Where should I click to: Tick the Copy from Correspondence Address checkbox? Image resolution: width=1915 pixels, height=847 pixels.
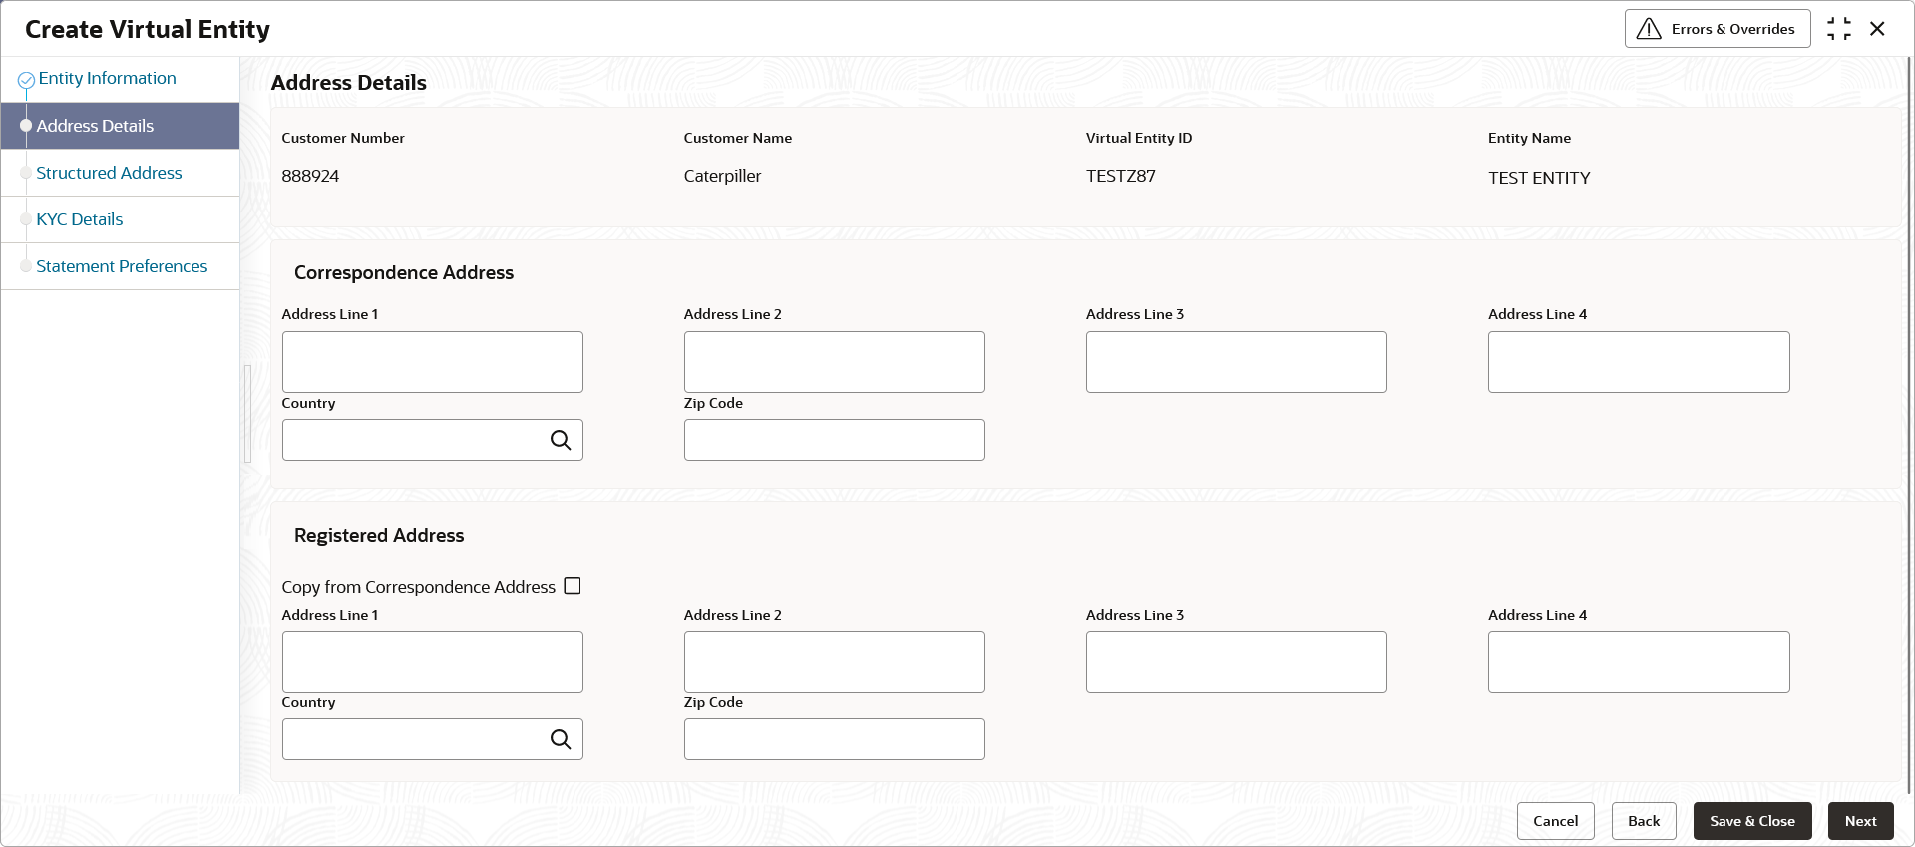coord(573,586)
